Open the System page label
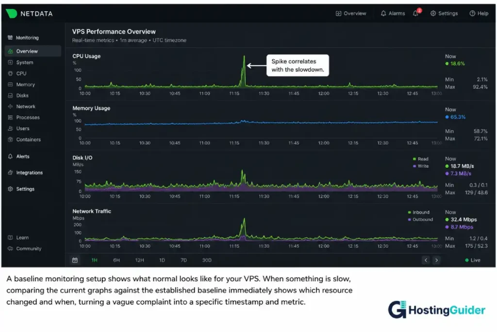497x332 pixels. pos(25,62)
